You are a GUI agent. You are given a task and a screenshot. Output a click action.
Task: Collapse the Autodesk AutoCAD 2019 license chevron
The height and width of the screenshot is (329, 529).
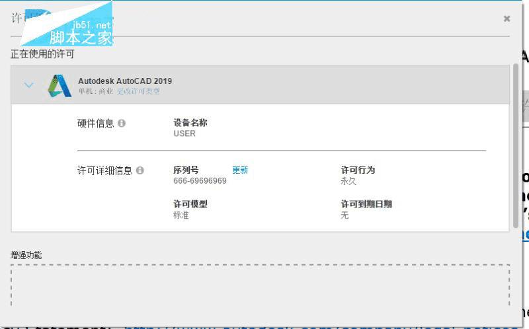point(29,85)
